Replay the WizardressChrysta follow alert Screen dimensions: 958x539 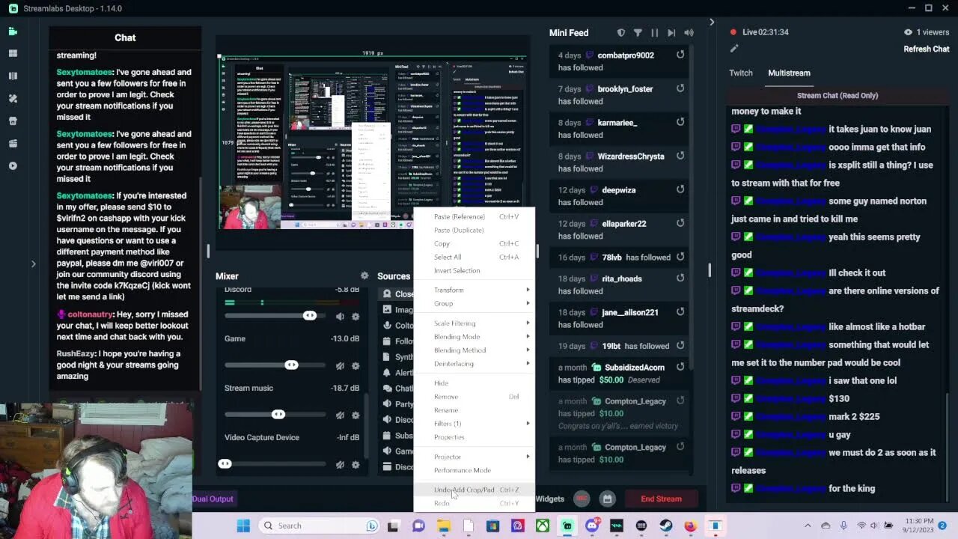click(x=680, y=156)
